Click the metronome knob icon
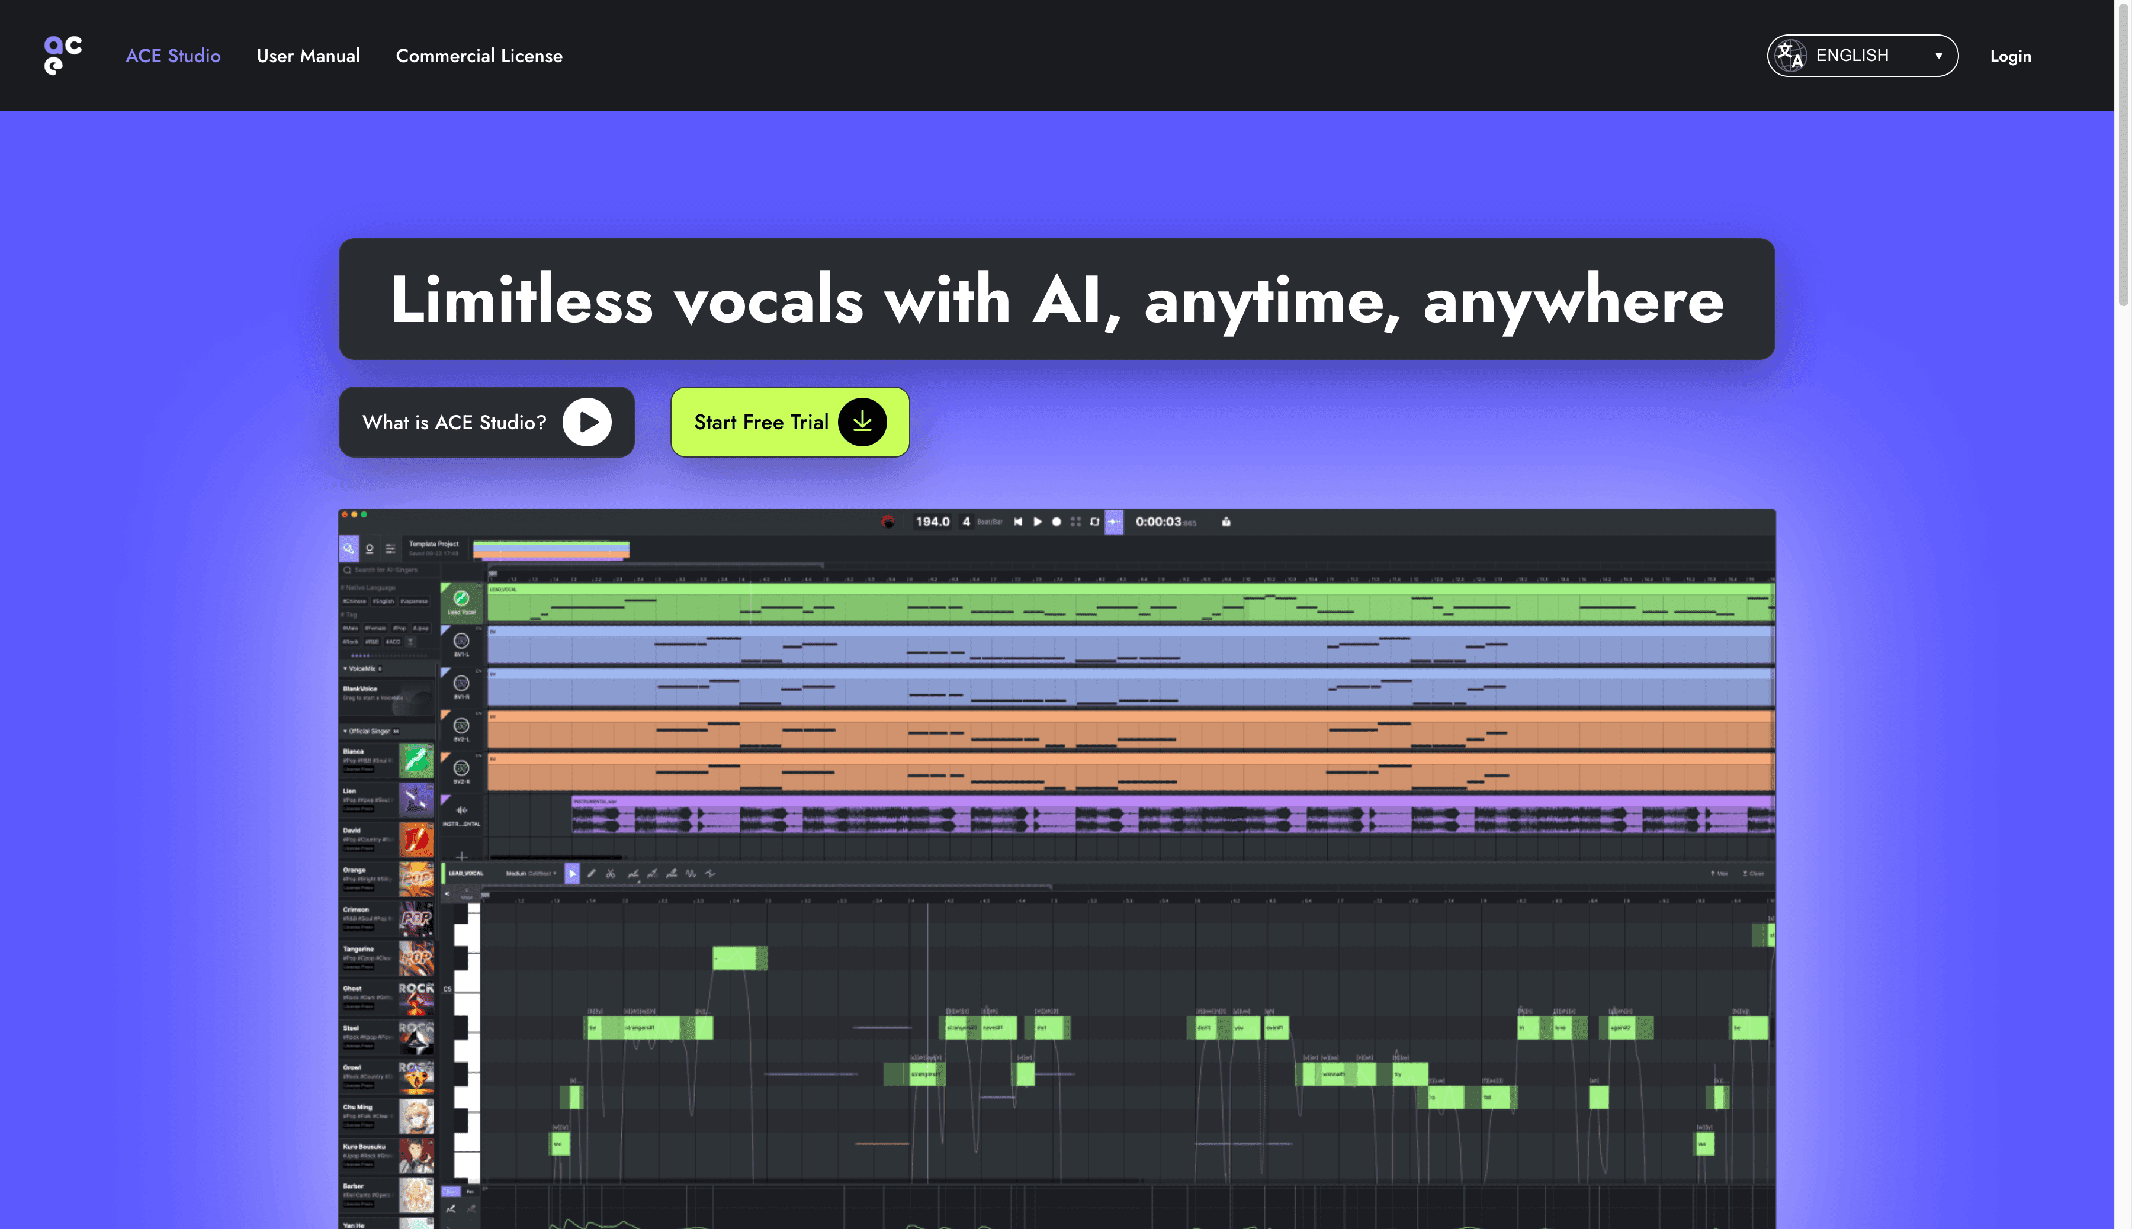Image resolution: width=2132 pixels, height=1229 pixels. coord(888,522)
